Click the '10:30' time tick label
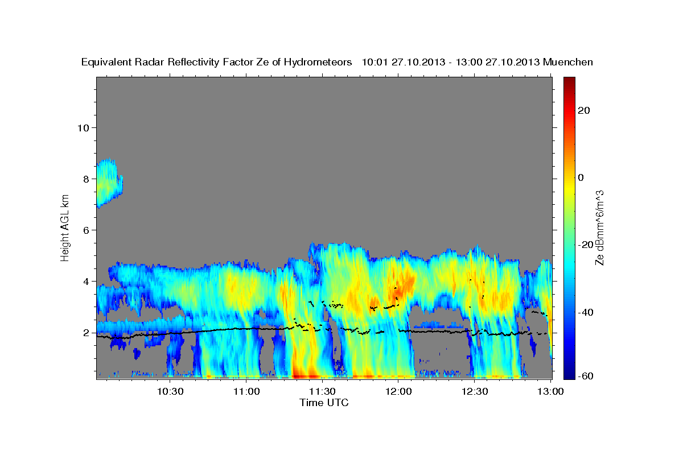 point(170,391)
